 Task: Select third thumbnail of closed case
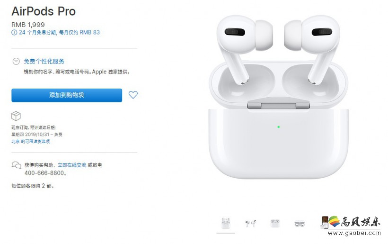(x=275, y=223)
